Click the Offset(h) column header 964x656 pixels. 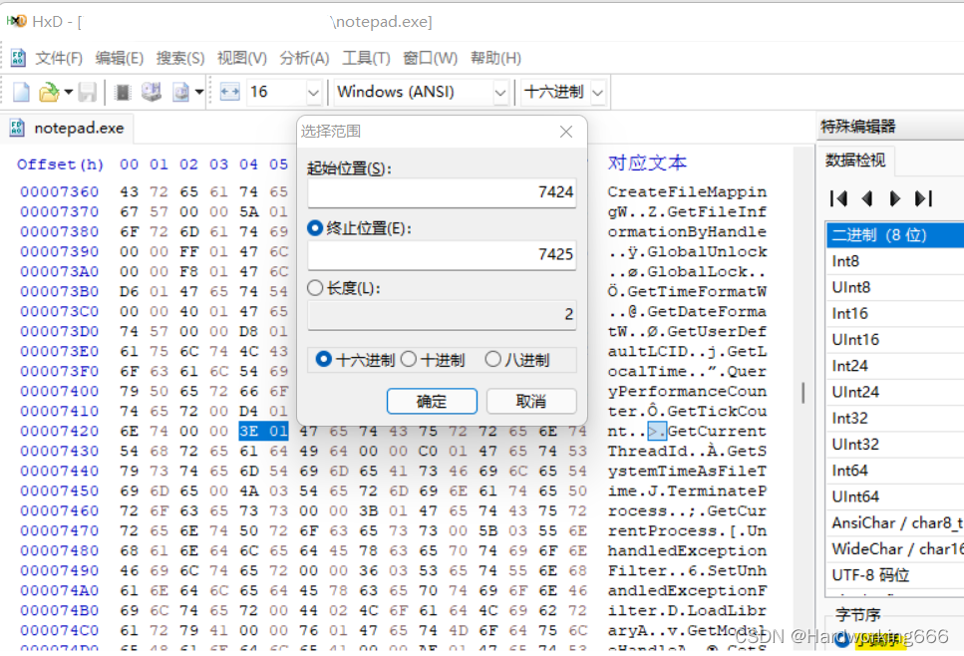pyautogui.click(x=60, y=164)
